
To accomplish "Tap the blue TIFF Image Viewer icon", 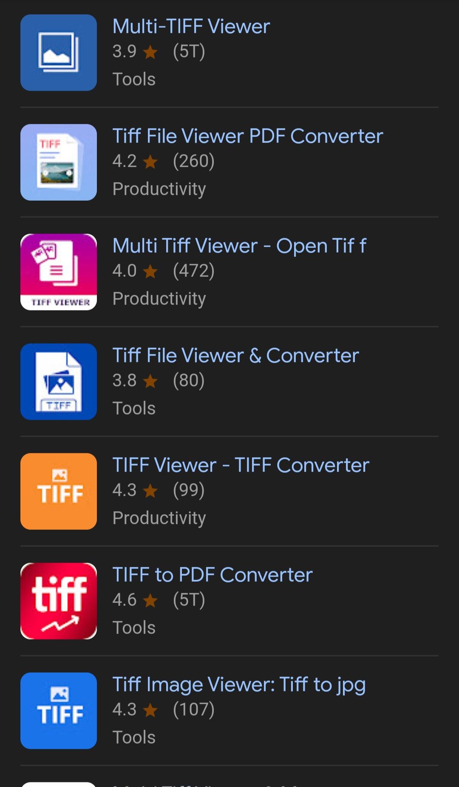I will pos(59,711).
